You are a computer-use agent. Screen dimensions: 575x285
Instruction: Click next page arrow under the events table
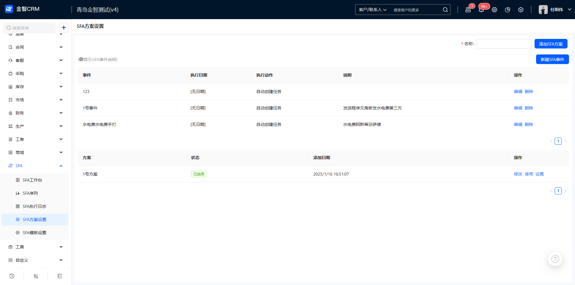tap(565, 141)
